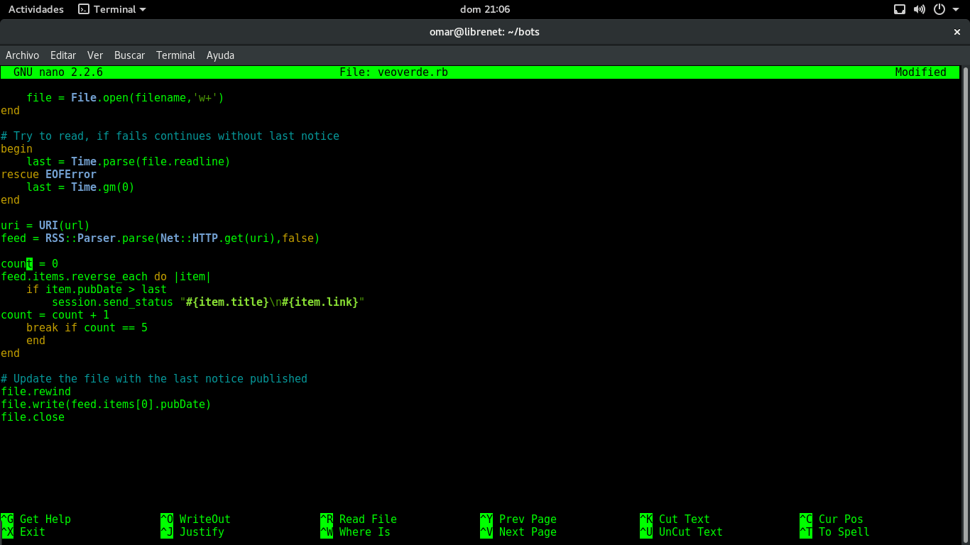Click the 'if item.pubDate > last' line
970x545 pixels.
[97, 290]
